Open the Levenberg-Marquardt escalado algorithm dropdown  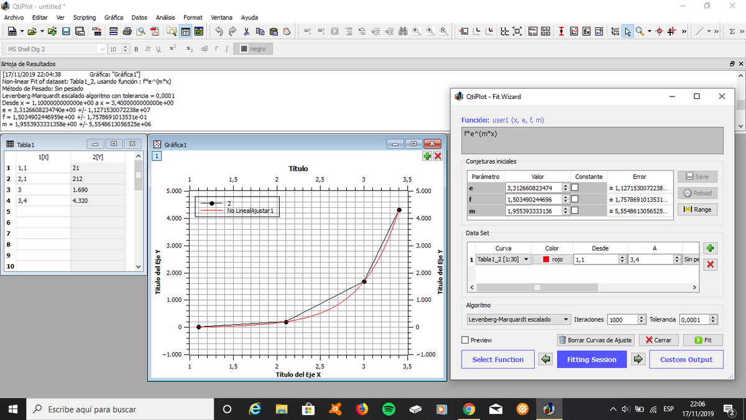coord(518,319)
